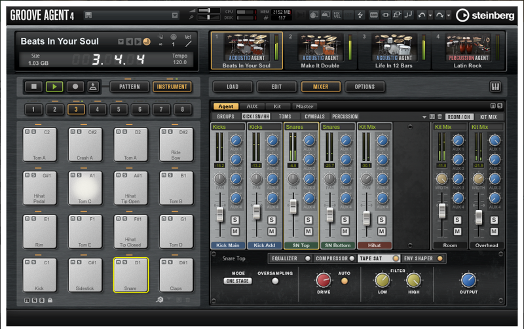Image resolution: width=524 pixels, height=329 pixels.
Task: Open the kit preset dropdown beside Beats In Your Soul
Action: click(121, 42)
